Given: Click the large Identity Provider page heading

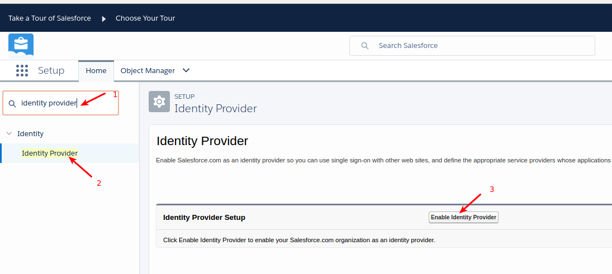Looking at the screenshot, I should 202,141.
